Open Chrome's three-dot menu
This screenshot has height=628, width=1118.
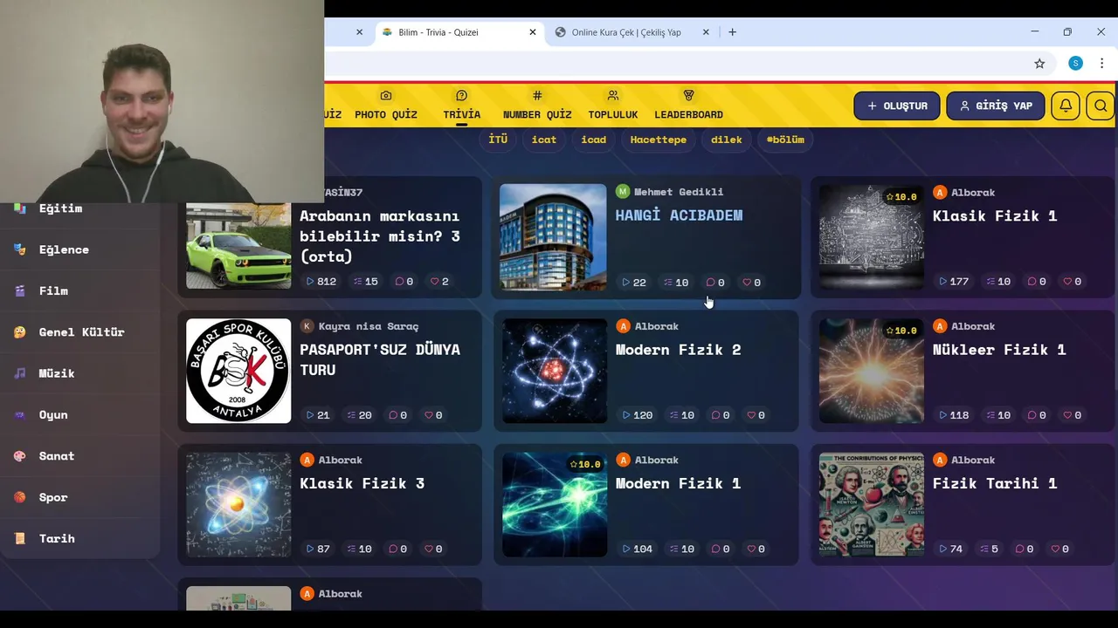click(1102, 64)
